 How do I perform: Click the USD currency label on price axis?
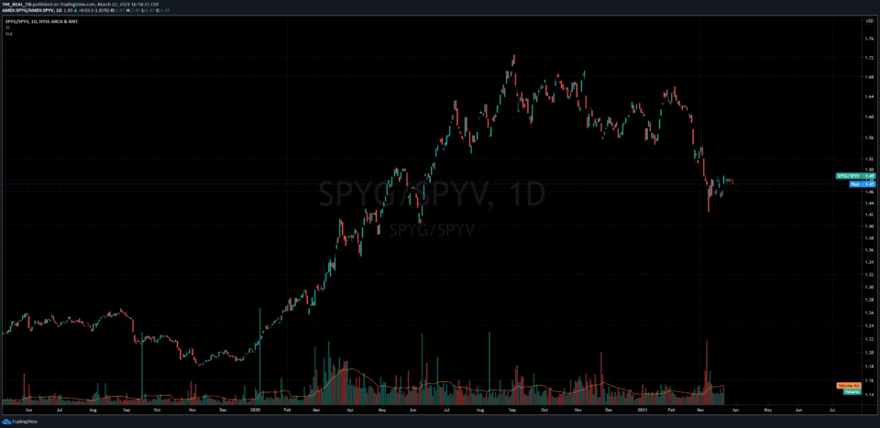[868, 21]
